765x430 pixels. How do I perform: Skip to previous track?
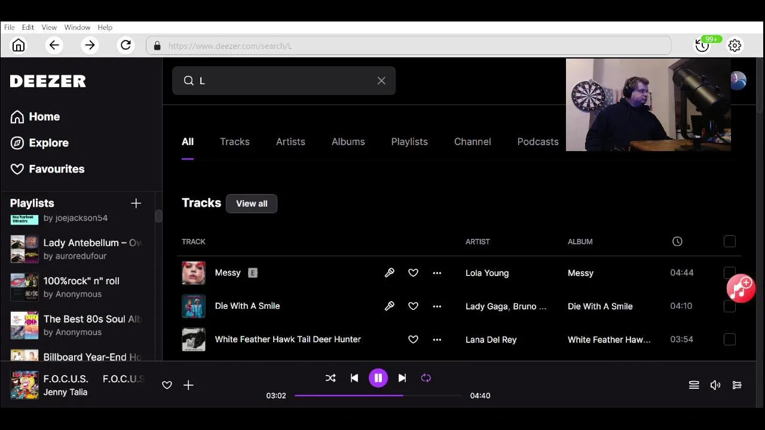[354, 378]
